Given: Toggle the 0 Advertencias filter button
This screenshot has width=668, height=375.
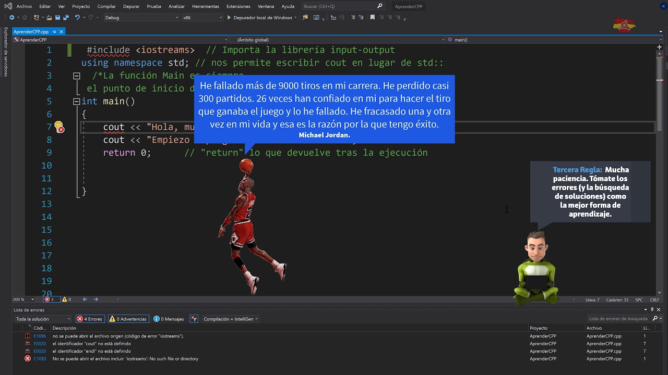Looking at the screenshot, I should click(128, 319).
